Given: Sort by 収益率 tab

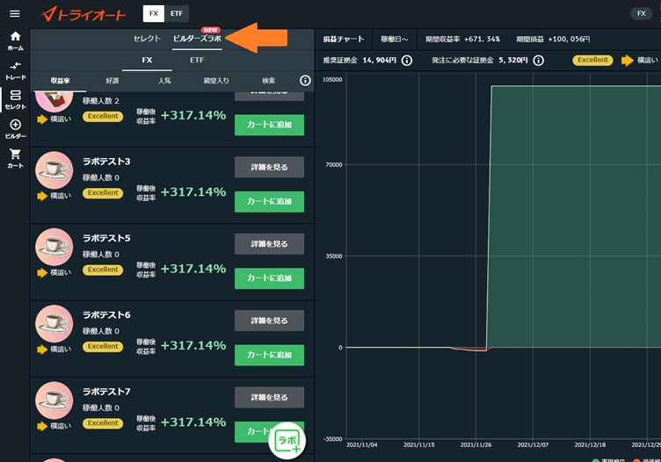Looking at the screenshot, I should [x=60, y=81].
